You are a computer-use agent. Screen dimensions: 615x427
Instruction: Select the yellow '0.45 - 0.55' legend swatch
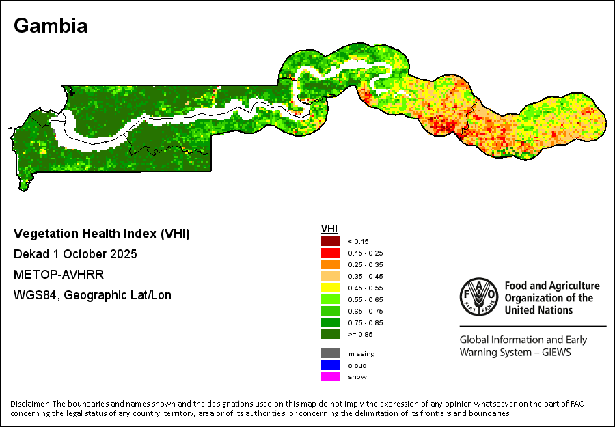(x=330, y=288)
